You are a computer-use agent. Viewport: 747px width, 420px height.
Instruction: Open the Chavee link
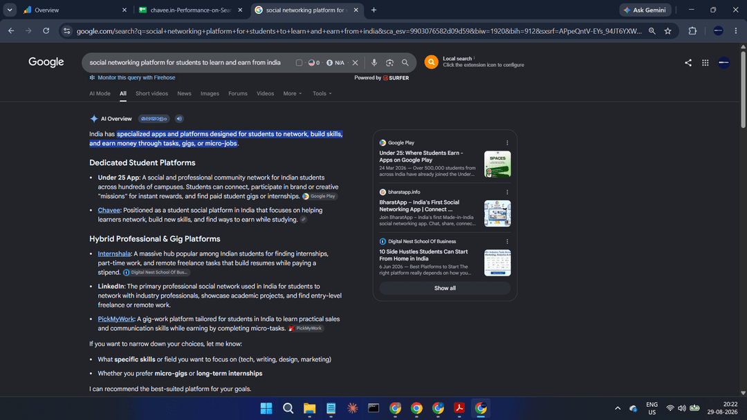[109, 210]
